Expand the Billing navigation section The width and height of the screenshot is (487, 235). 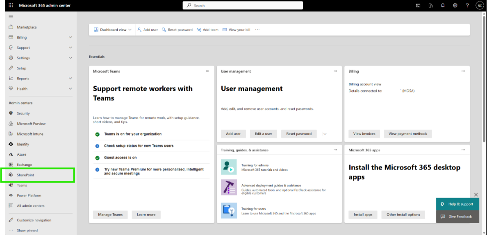[x=71, y=37]
